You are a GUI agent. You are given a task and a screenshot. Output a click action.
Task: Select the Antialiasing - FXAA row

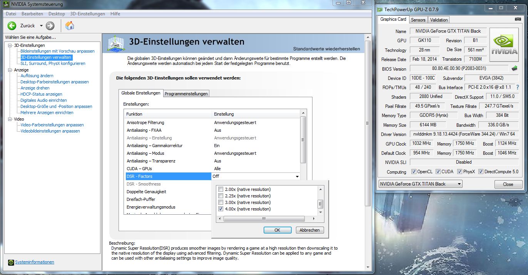tap(212, 130)
